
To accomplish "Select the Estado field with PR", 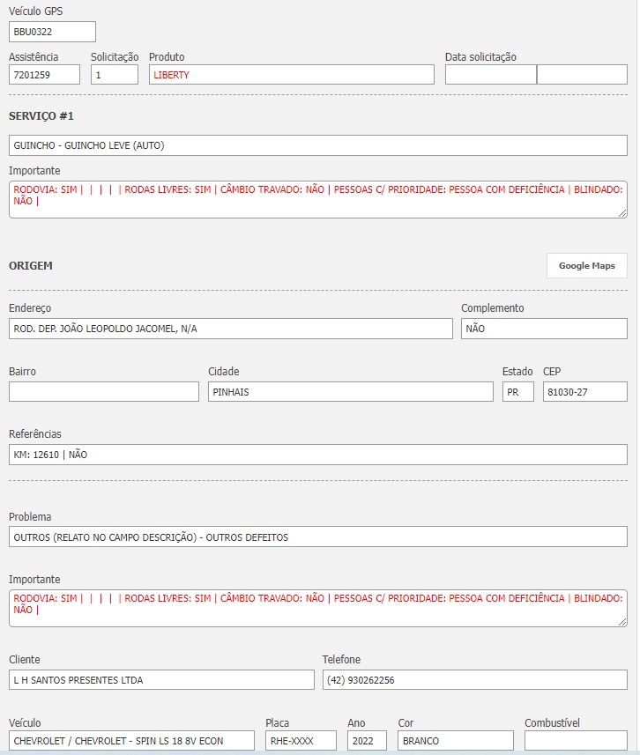I will click(518, 392).
